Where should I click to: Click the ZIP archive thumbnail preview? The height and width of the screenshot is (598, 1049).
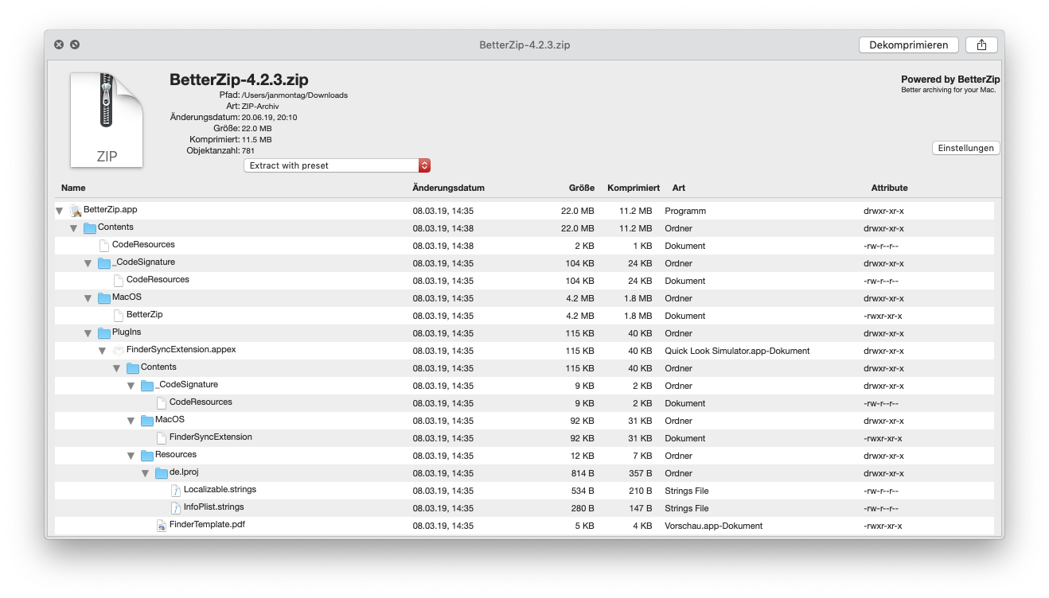pos(107,116)
